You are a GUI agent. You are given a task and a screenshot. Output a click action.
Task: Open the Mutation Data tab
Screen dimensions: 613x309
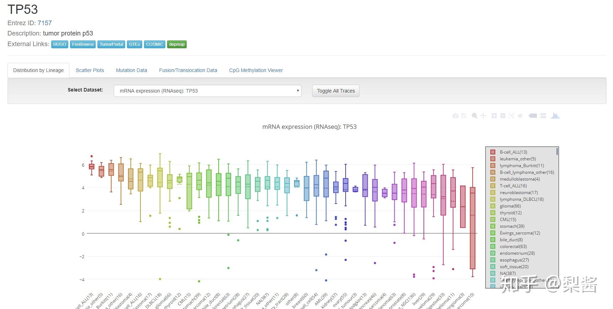coord(131,70)
